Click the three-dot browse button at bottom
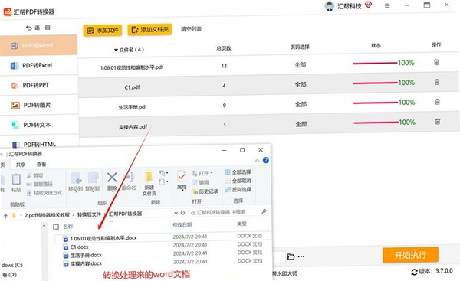This screenshot has width=460, height=281. [x=301, y=256]
